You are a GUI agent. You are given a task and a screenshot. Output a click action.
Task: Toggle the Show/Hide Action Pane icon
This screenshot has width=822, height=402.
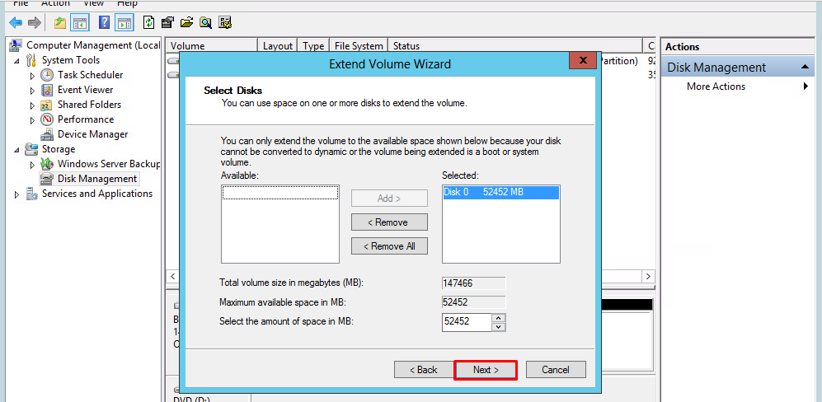pyautogui.click(x=124, y=22)
